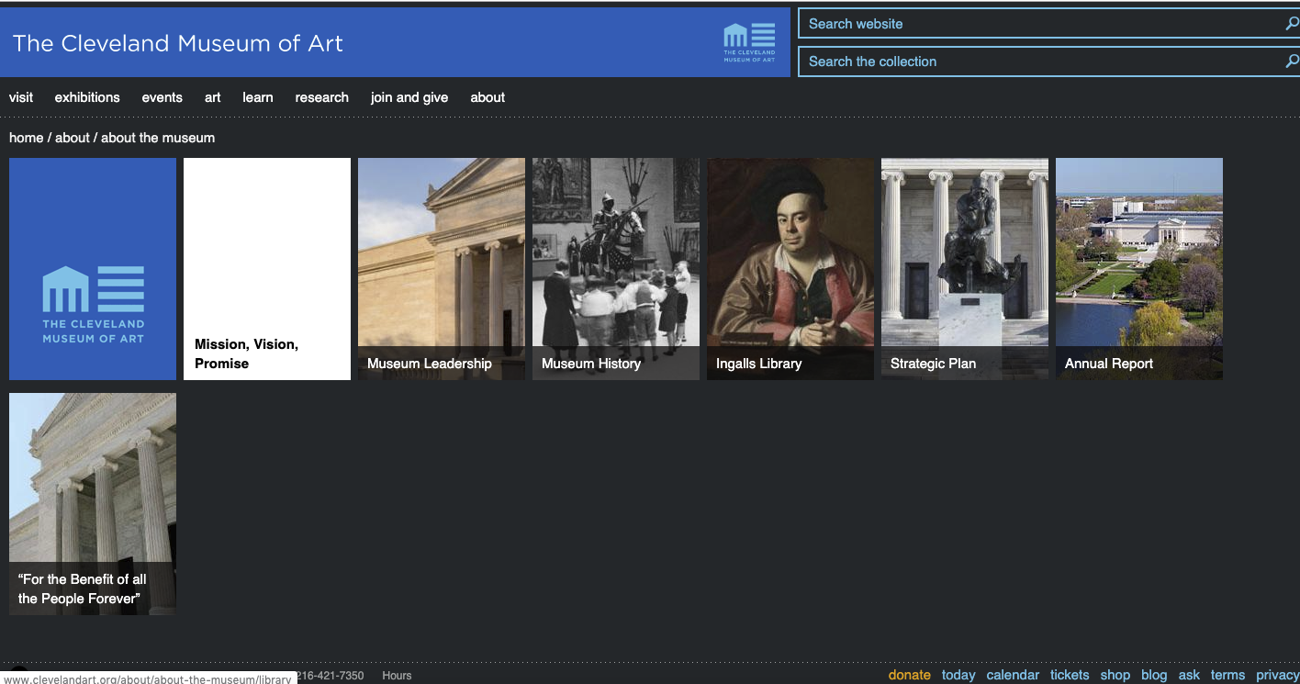Click the donate footer link

click(x=910, y=675)
